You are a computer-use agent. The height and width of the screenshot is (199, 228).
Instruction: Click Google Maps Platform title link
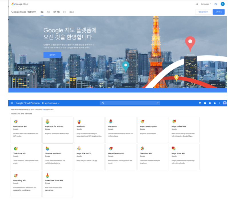coord(24,12)
